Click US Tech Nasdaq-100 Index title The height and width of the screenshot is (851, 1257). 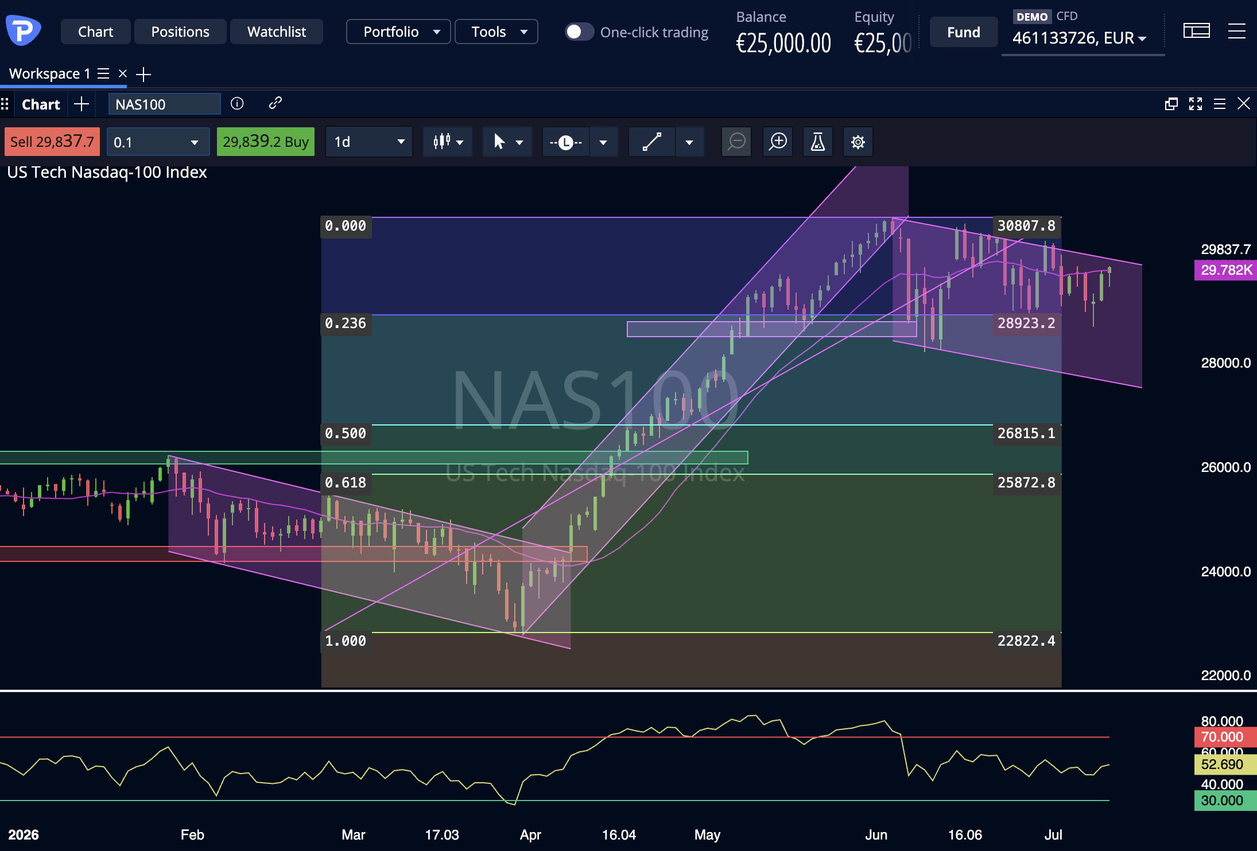(x=107, y=173)
